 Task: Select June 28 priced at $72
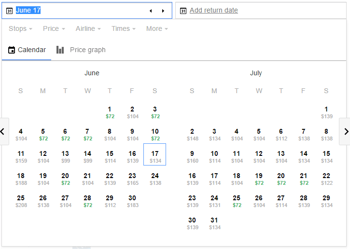(x=87, y=201)
